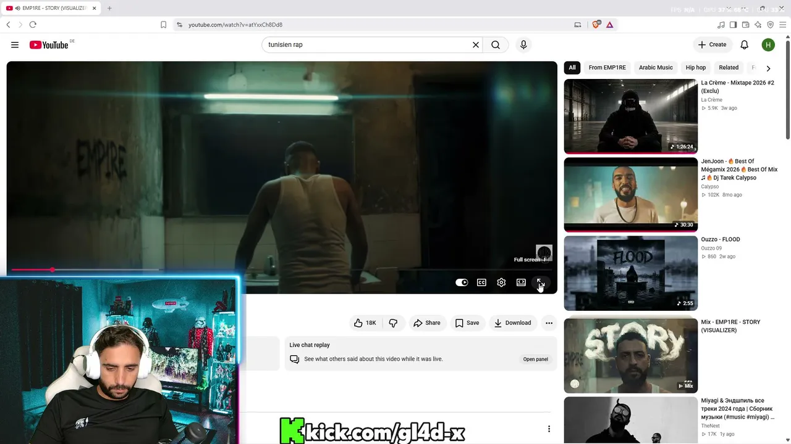This screenshot has height=444, width=791.
Task: Click the magnifier search button
Action: click(496, 44)
